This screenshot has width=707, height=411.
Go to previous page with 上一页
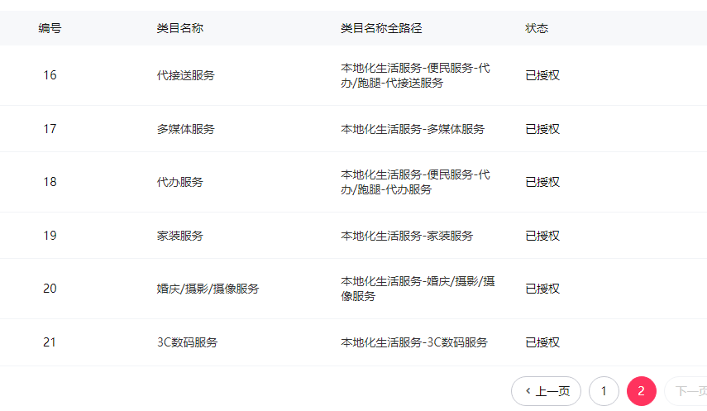(547, 391)
